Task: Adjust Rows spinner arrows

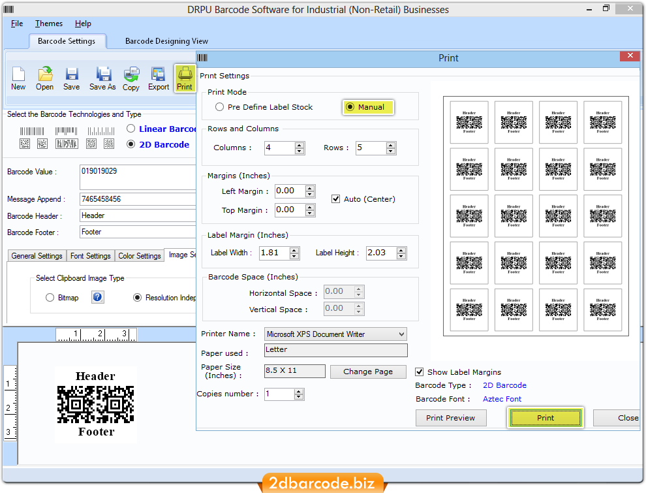Action: point(391,148)
